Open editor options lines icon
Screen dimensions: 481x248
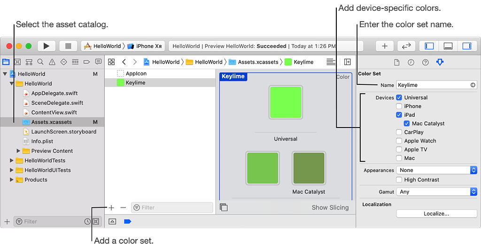pos(331,62)
